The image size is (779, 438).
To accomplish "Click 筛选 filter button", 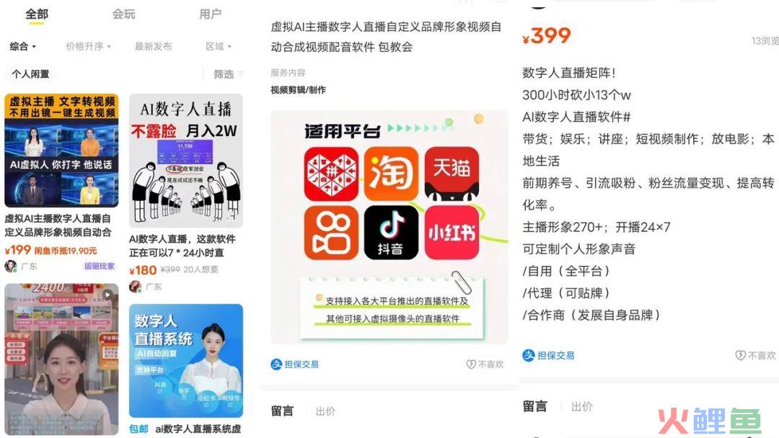I will pos(228,74).
